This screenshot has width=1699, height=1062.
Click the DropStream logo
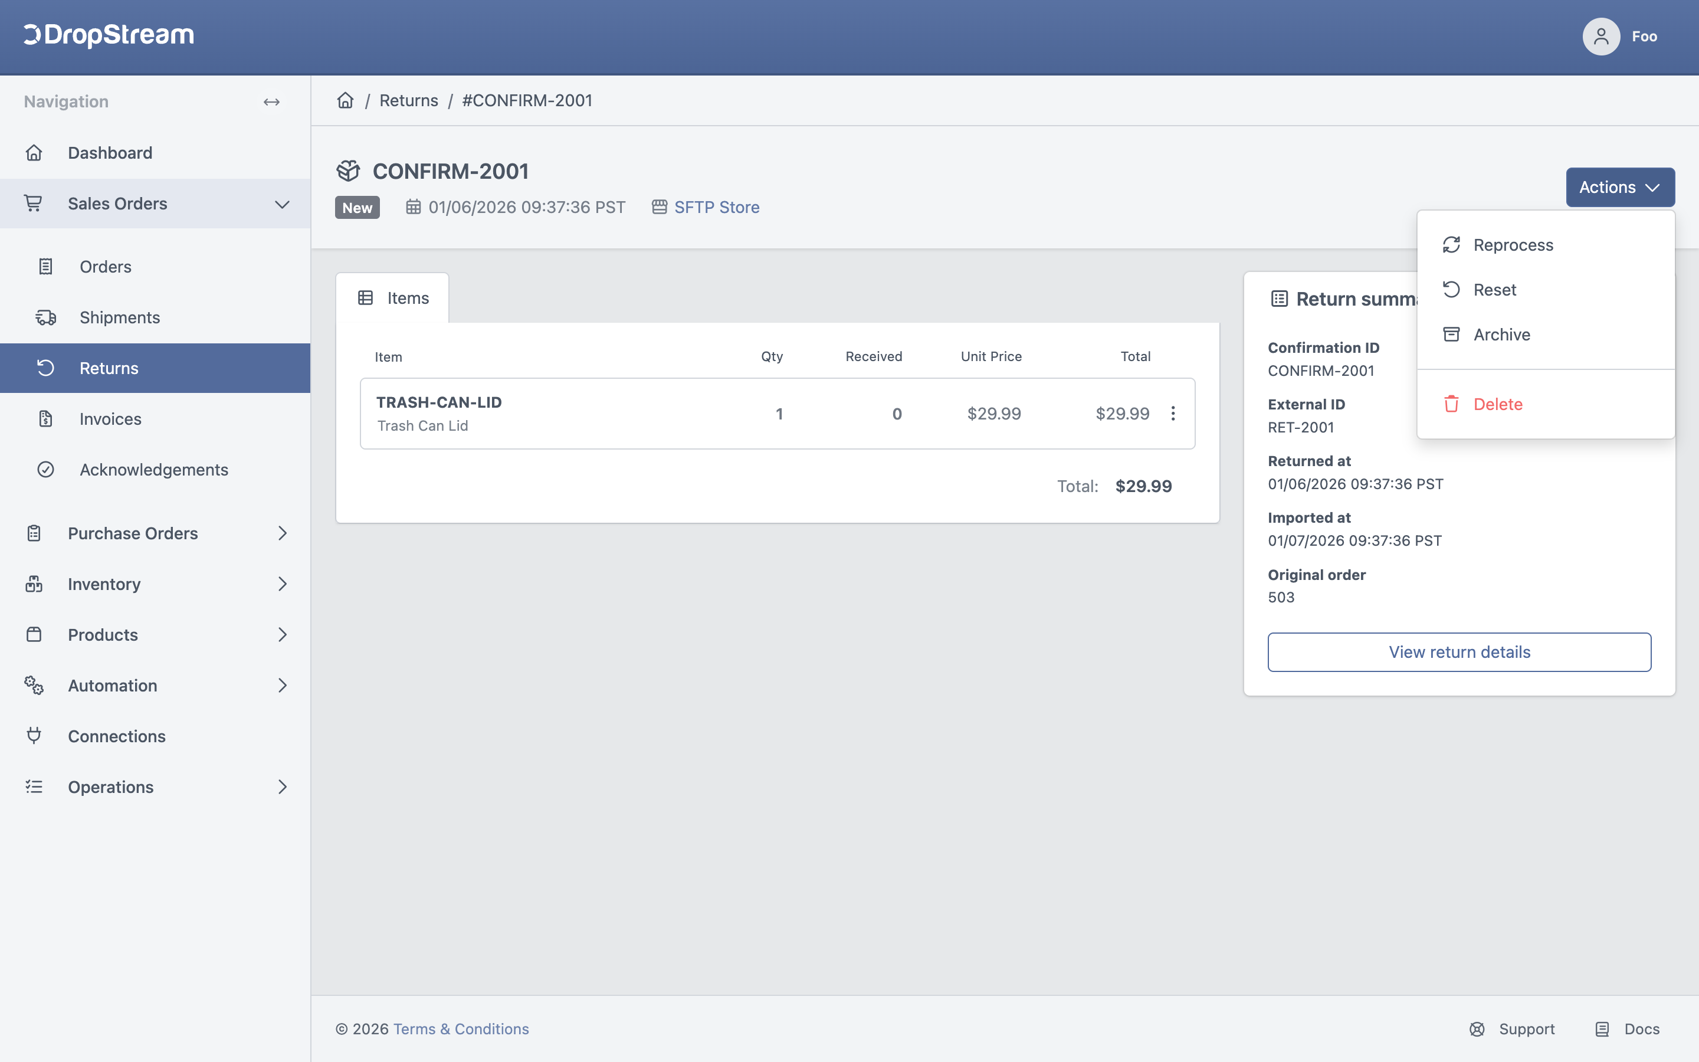(109, 35)
